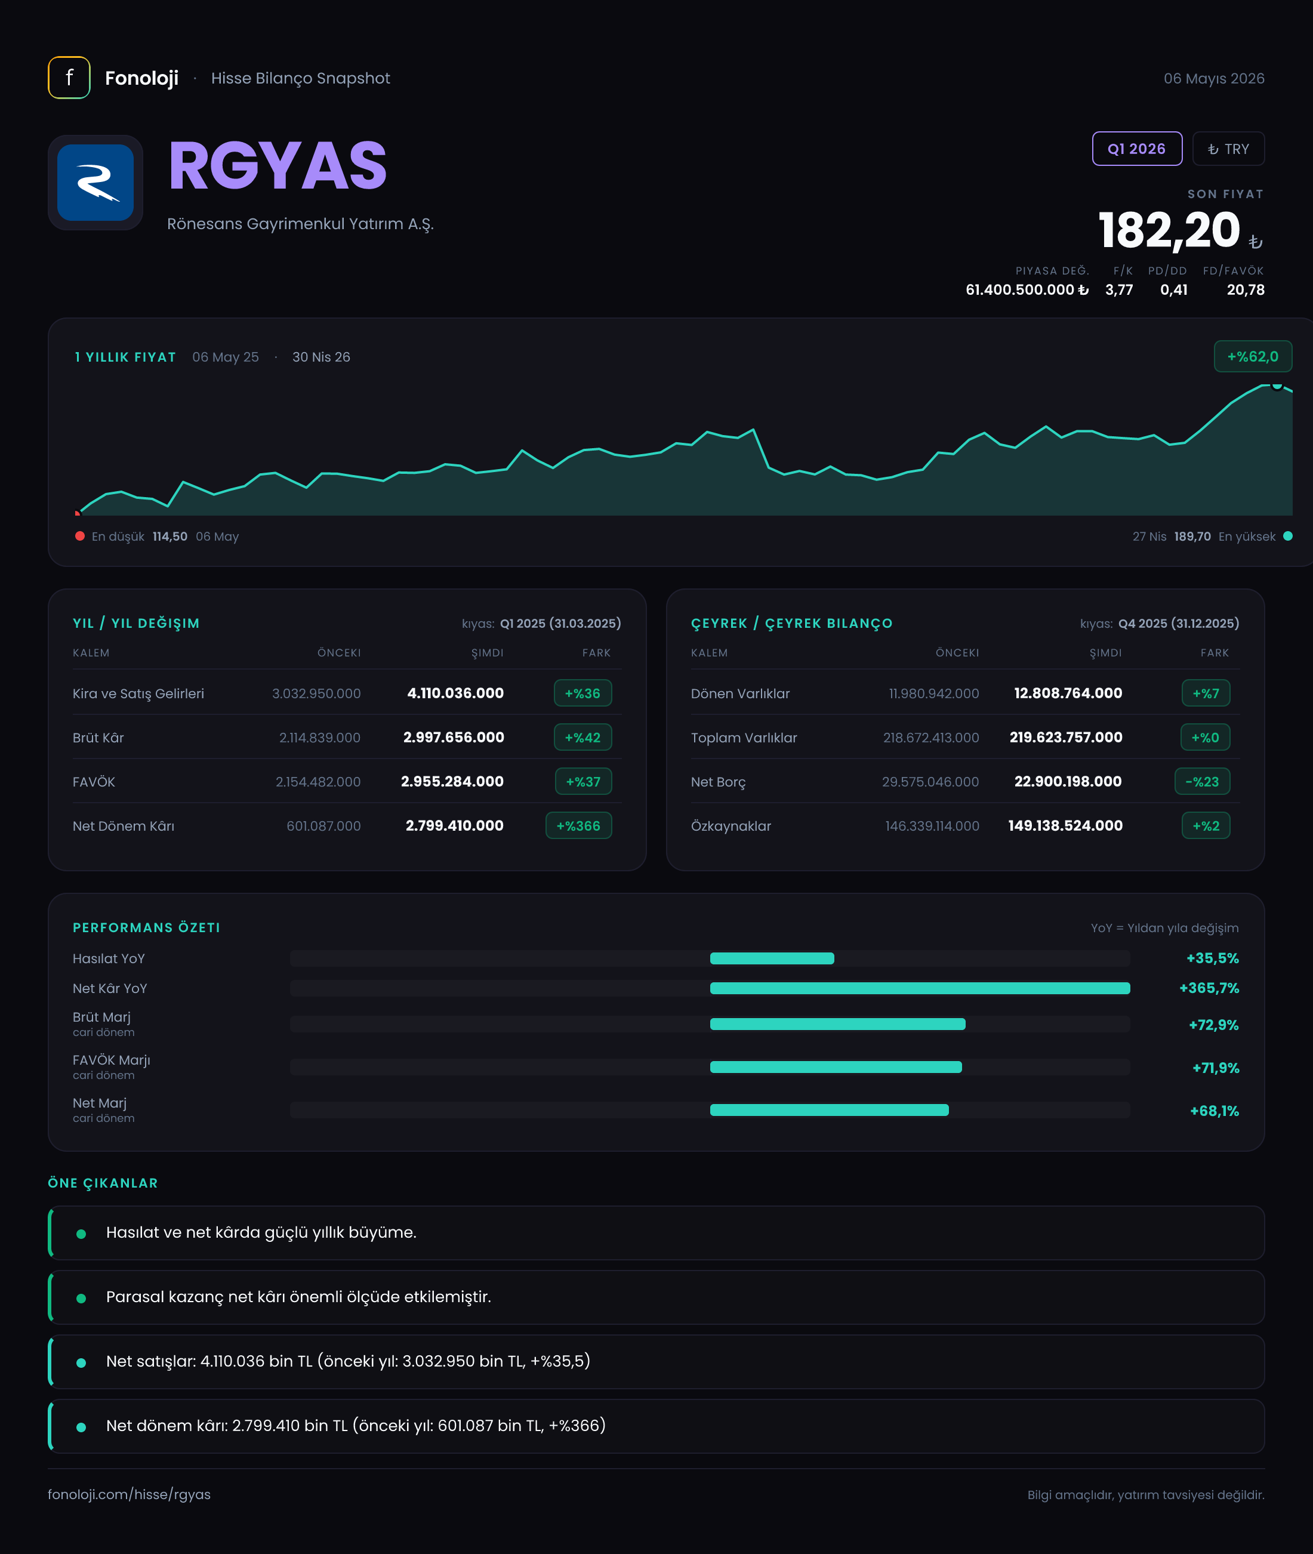This screenshot has height=1554, width=1313.
Task: Click the FD/FAVÖK value 20,78
Action: (1246, 289)
